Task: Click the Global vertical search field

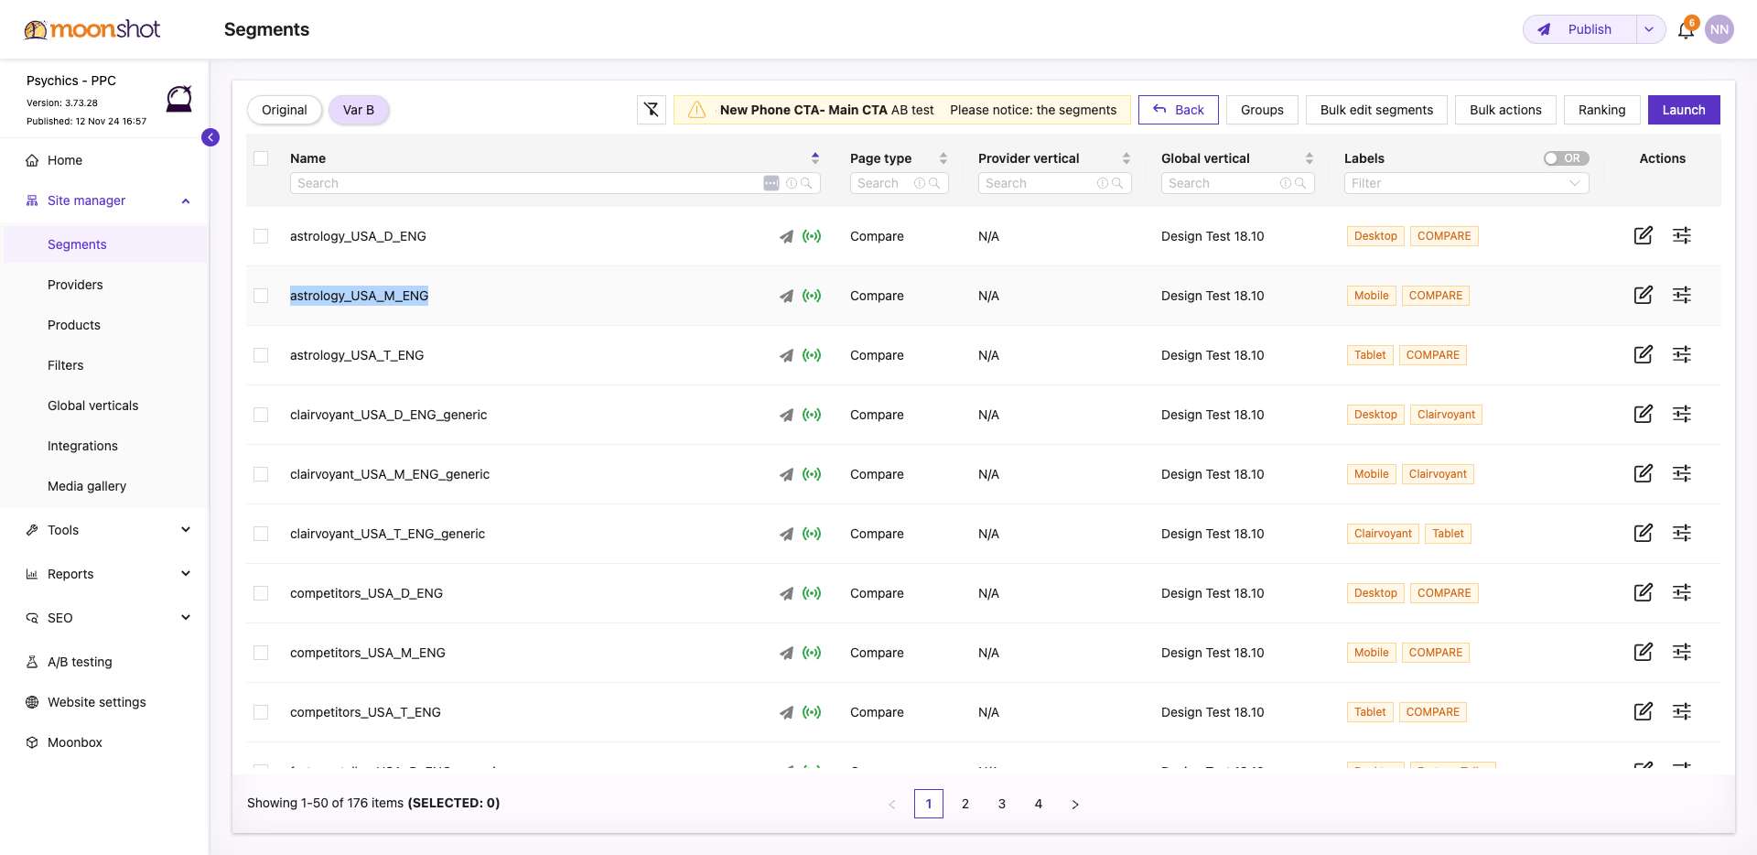Action: coord(1238,183)
